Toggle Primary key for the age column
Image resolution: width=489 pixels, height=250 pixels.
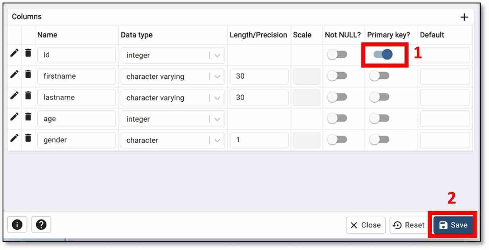click(379, 118)
